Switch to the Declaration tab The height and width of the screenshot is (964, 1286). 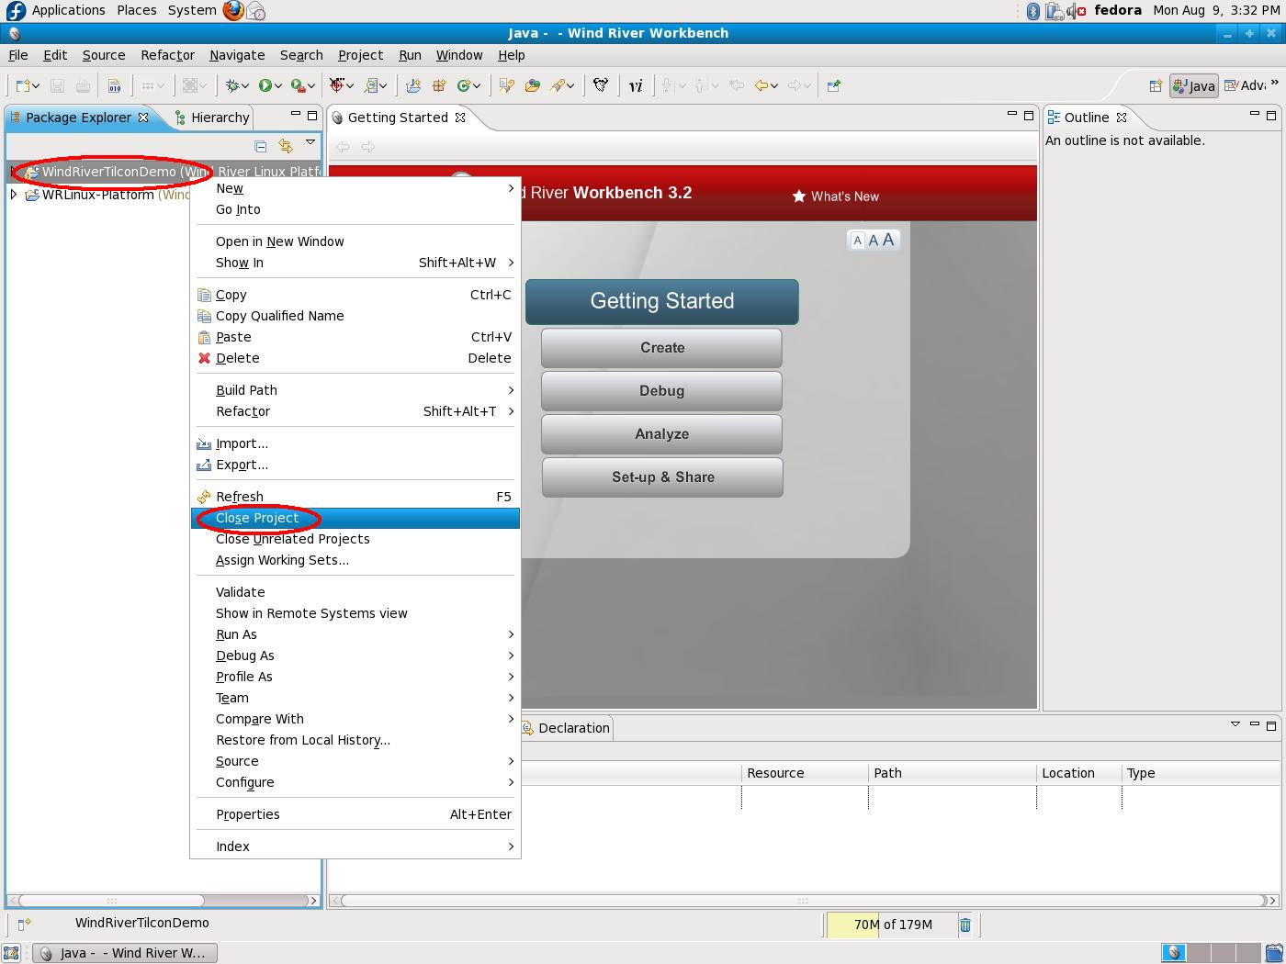coord(566,728)
